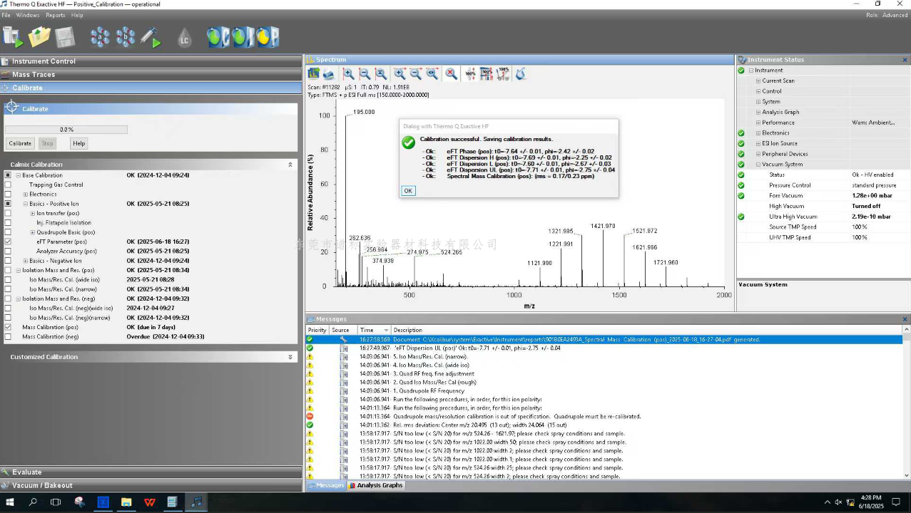
Task: Uncheck Mass Calibration (pos) checkbox
Action: tap(8, 327)
